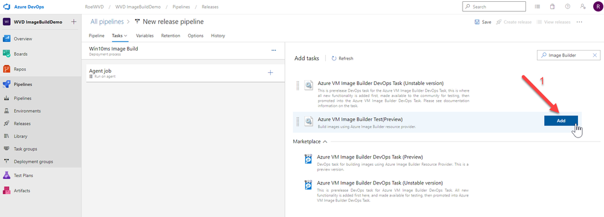Click the main Pipelines rocket icon

(7, 84)
